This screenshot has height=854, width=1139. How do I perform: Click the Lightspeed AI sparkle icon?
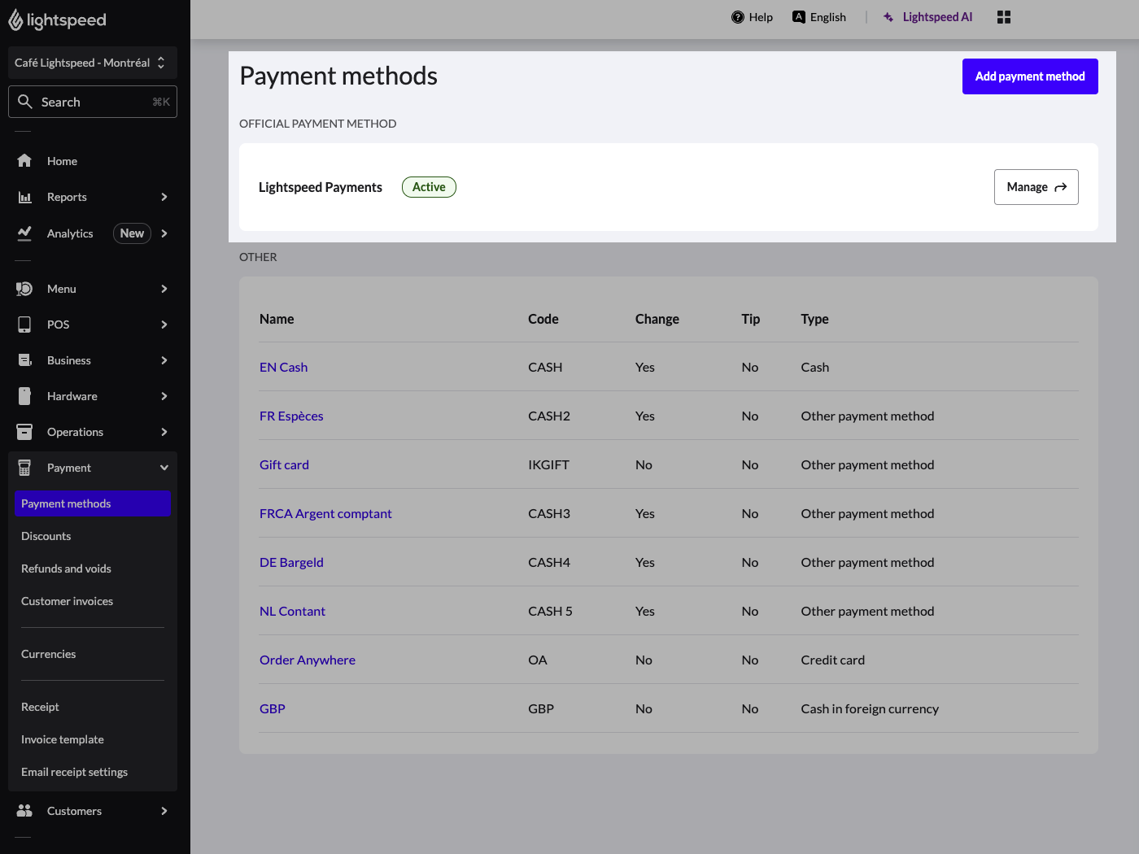click(888, 16)
